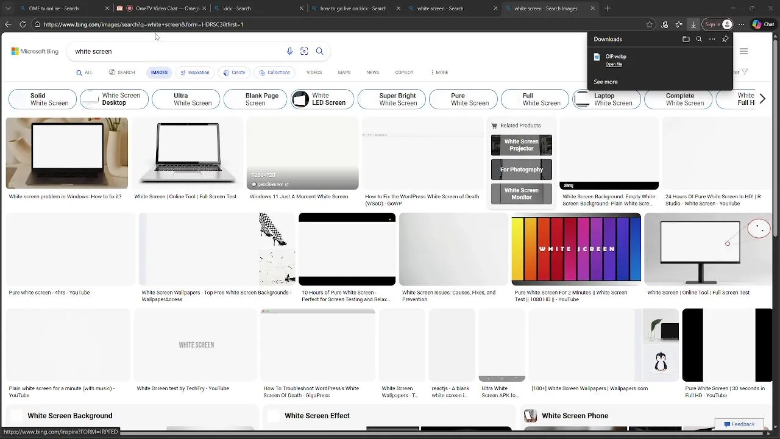Close the 'kick - Search' tab
Viewport: 780px width, 439px height.
click(x=301, y=9)
